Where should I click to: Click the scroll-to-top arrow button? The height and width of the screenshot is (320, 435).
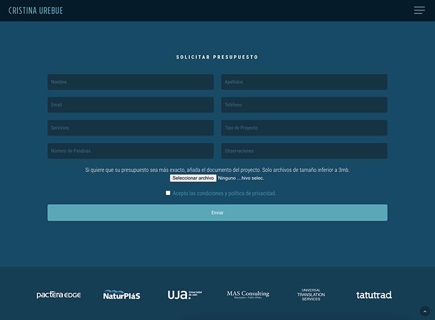click(x=425, y=311)
